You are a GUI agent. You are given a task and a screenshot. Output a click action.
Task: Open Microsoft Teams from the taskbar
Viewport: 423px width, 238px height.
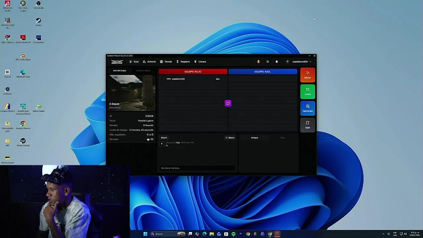(x=262, y=234)
